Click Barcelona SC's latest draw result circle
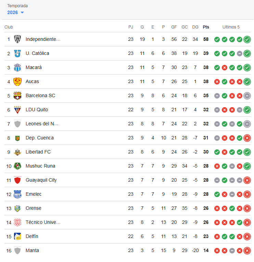Screen dimensions: 254x262 coord(247,96)
